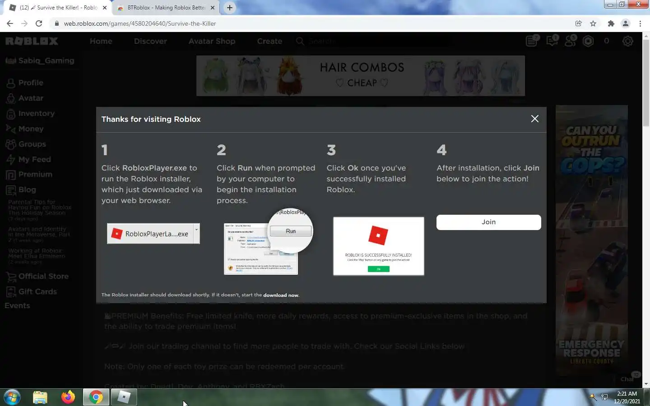Image resolution: width=650 pixels, height=406 pixels.
Task: Open the Home navigation item
Action: 101,41
